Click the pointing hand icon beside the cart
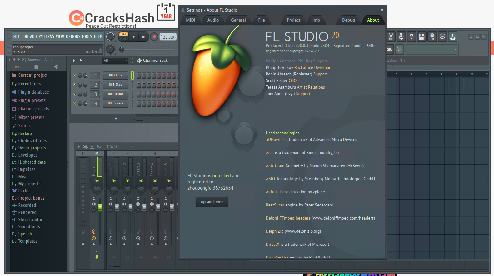Image resolution: width=494 pixels, height=276 pixels. click(389, 49)
